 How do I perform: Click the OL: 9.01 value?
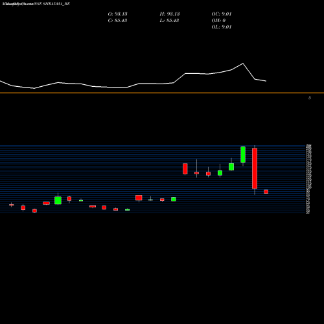point(222,27)
